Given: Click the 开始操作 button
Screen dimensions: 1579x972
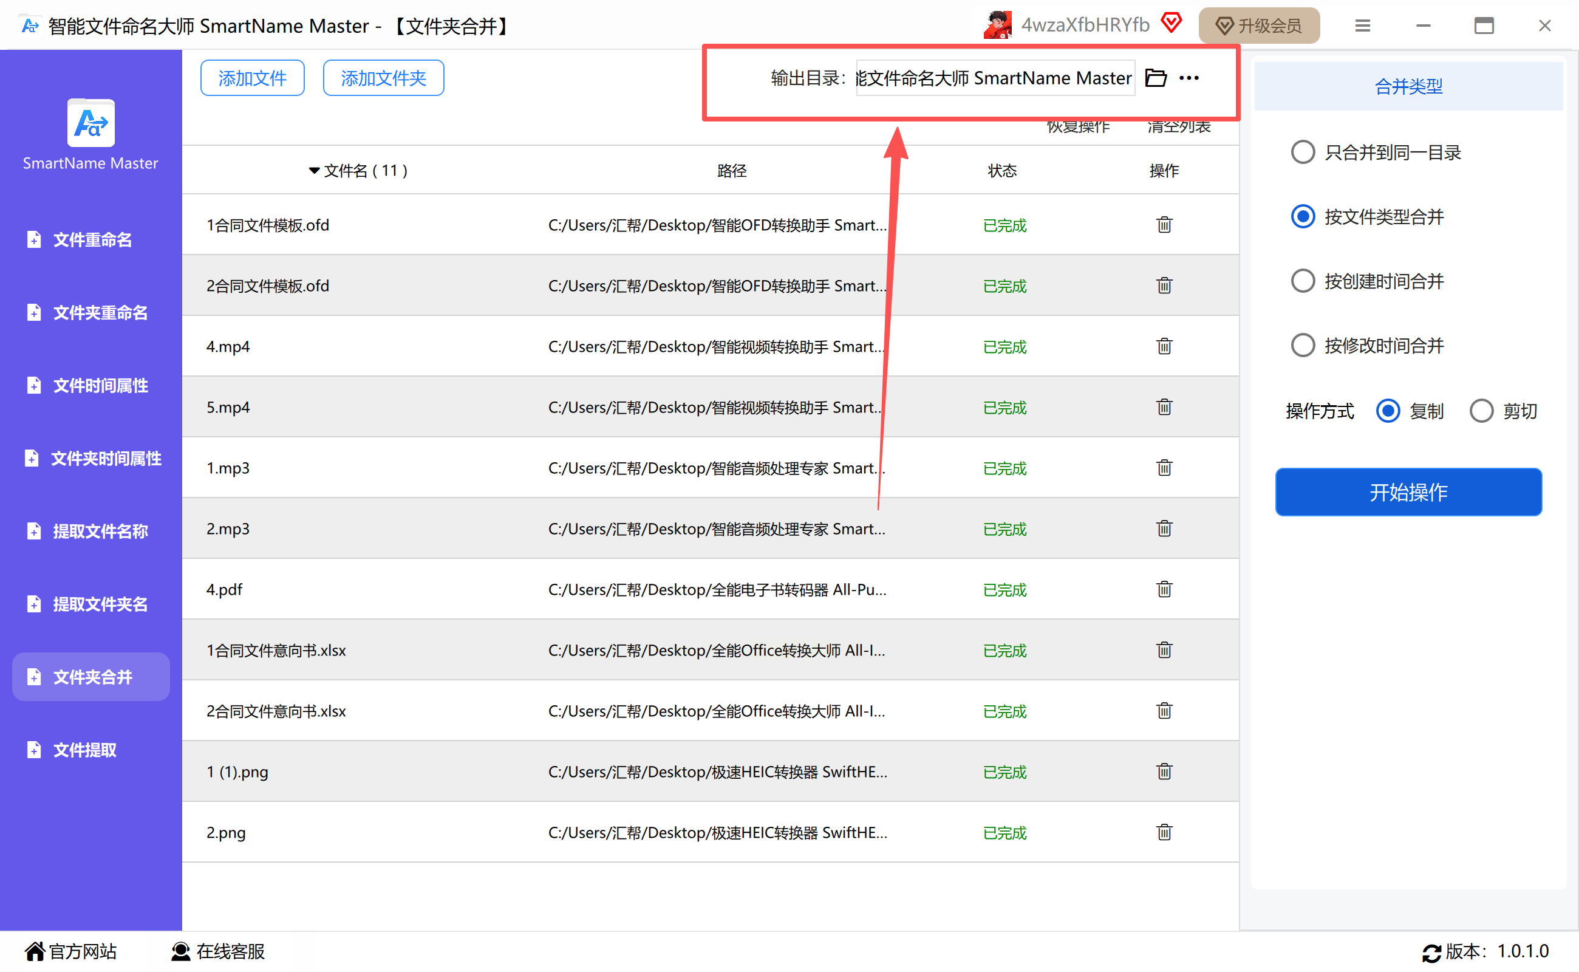Looking at the screenshot, I should [1408, 493].
